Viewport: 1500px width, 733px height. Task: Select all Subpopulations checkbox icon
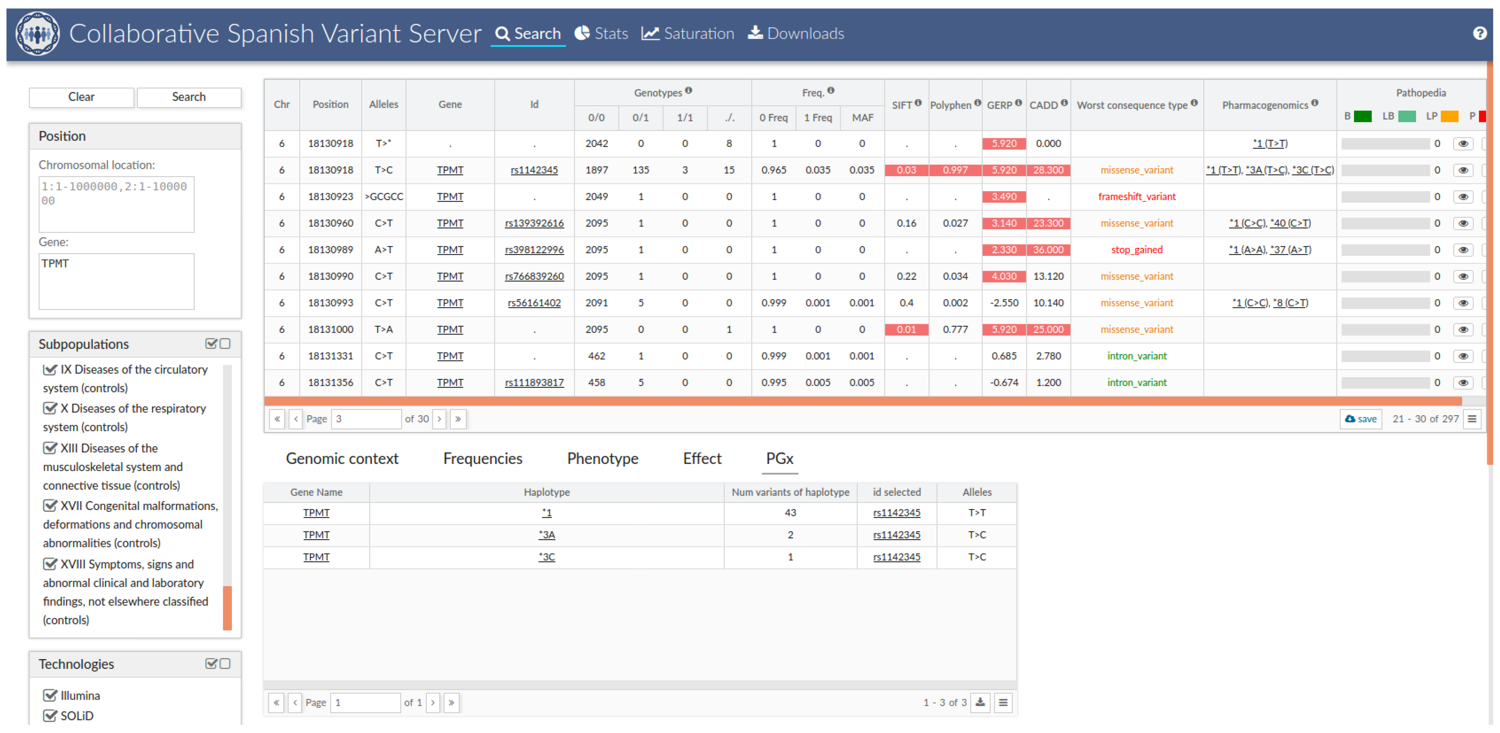pyautogui.click(x=211, y=344)
